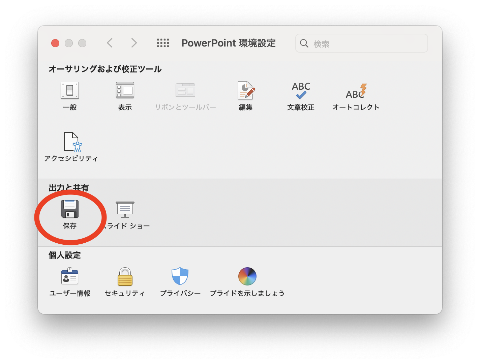The height and width of the screenshot is (364, 480).
Task: Open オートコレクト AutoCorrect settings
Action: [x=356, y=90]
